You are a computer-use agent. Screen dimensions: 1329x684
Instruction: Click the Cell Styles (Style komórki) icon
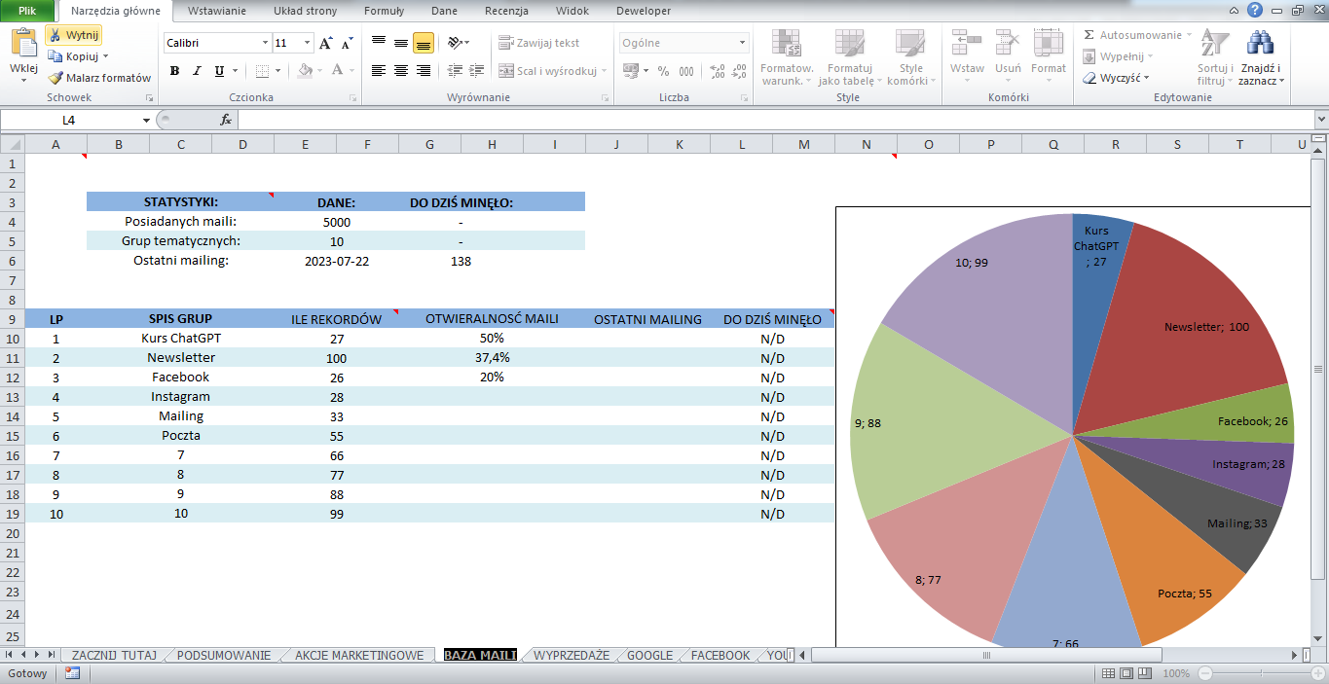[910, 45]
